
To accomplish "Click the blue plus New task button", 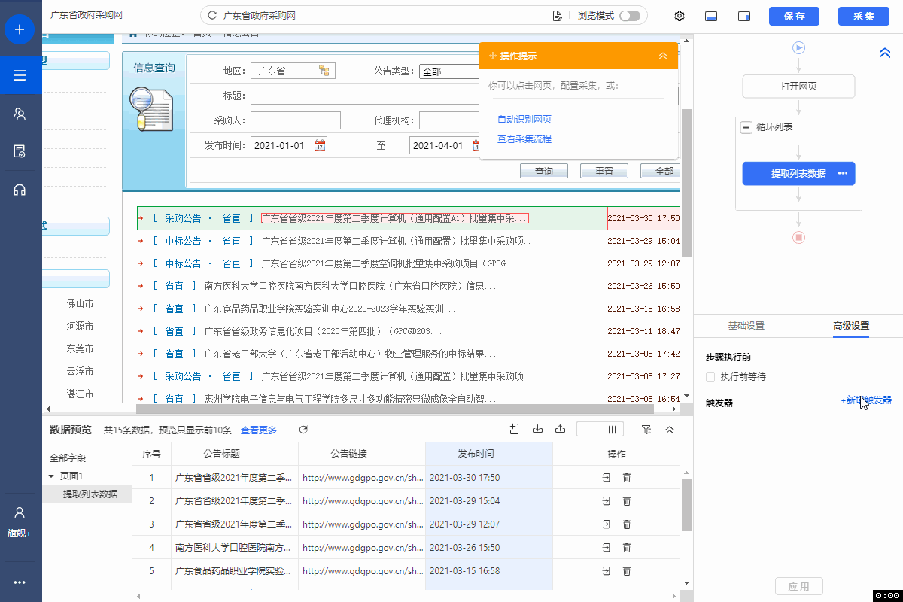I will [x=20, y=30].
